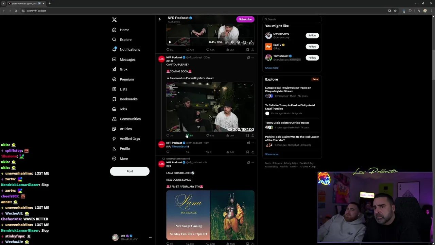Click the Verified Orgs lightning icon

pos(114,138)
